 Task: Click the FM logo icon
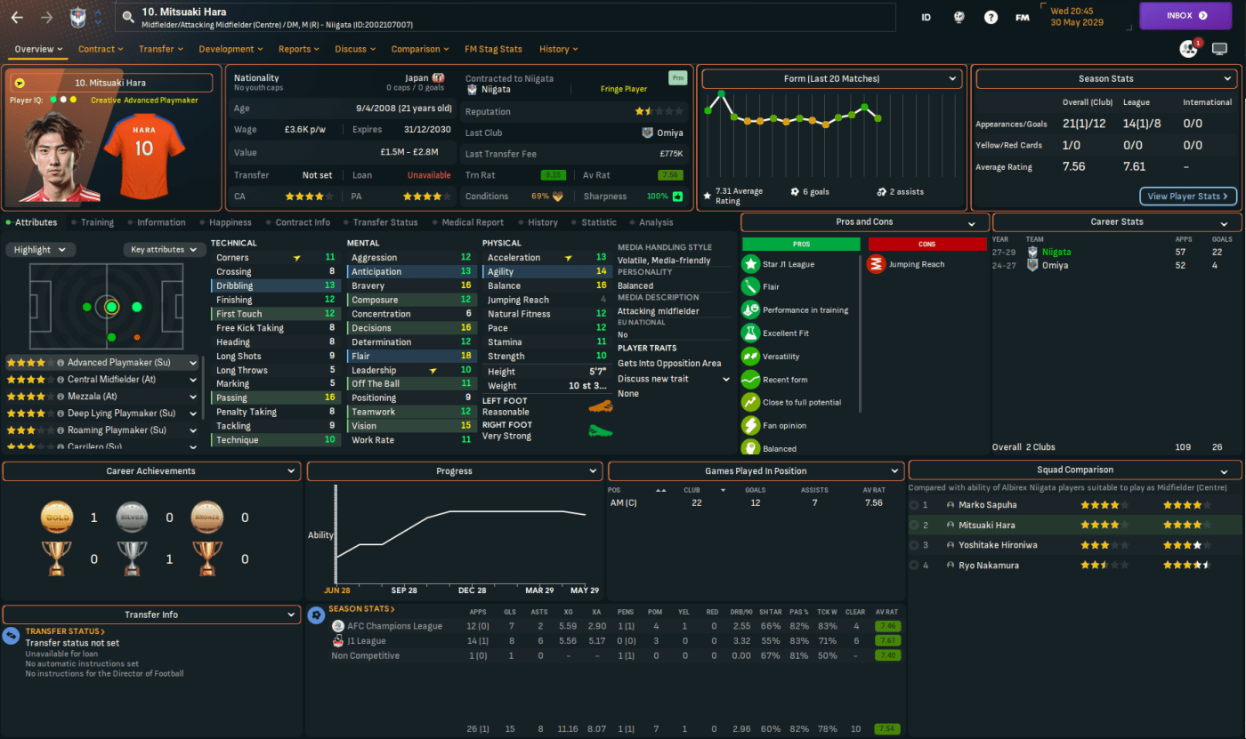pyautogui.click(x=1023, y=17)
